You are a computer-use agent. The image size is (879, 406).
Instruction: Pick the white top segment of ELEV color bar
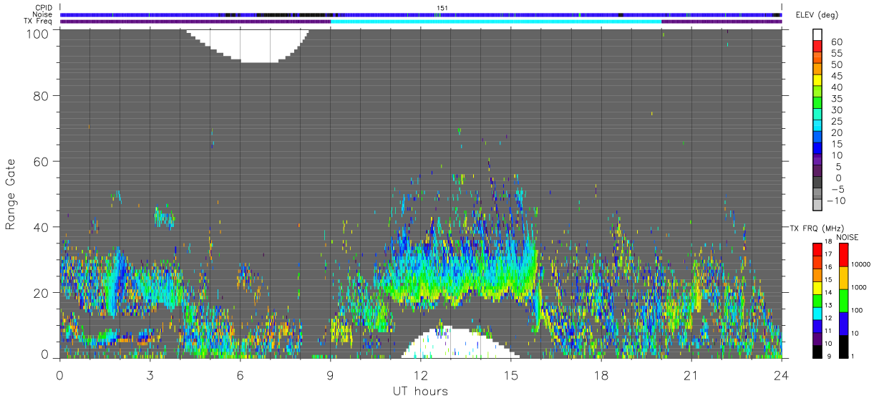click(x=817, y=34)
